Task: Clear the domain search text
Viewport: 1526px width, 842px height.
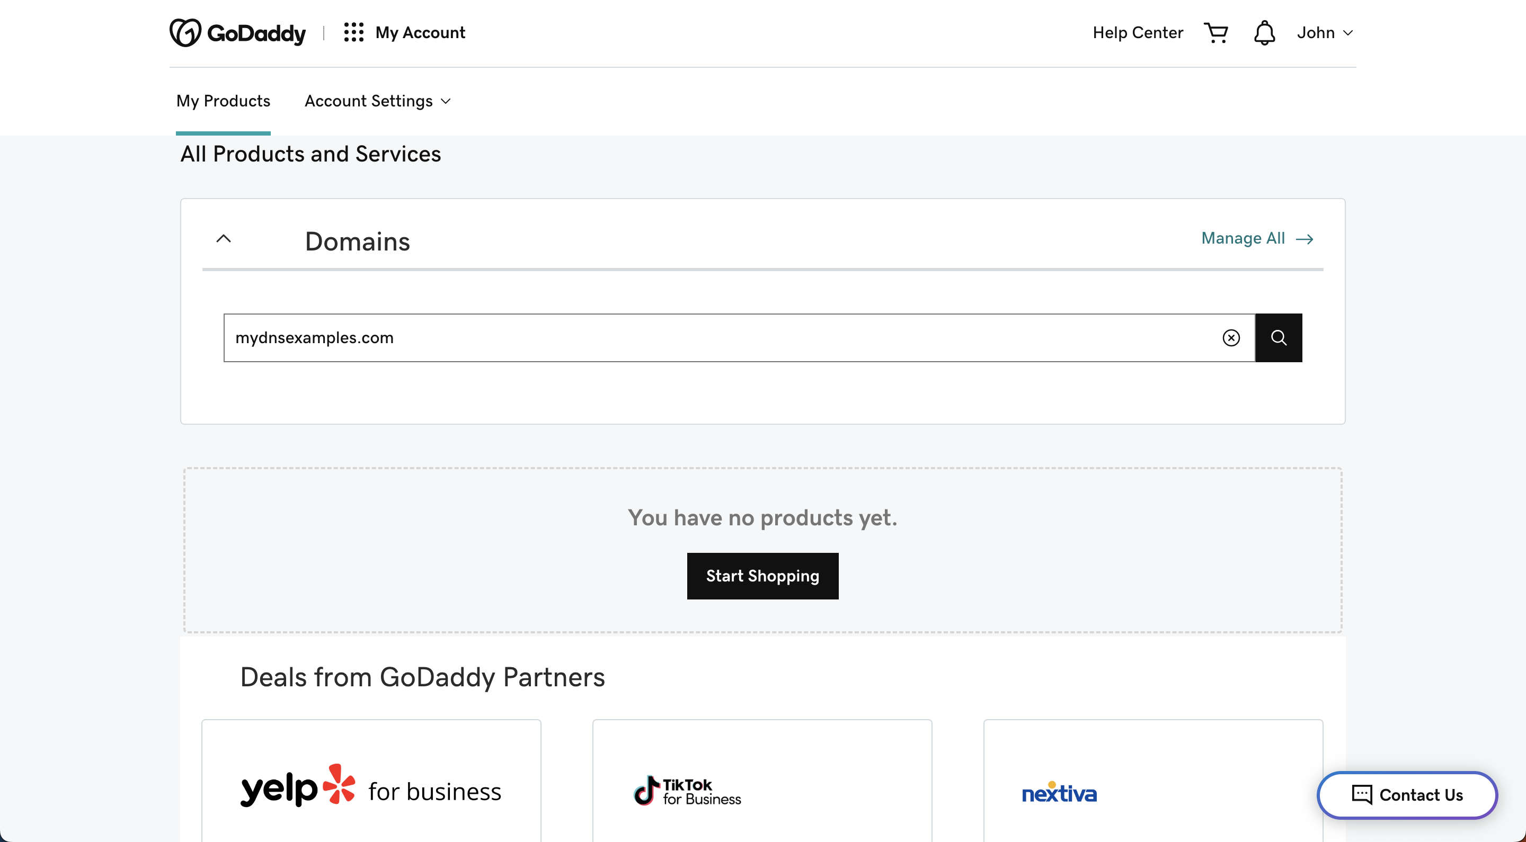Action: [x=1231, y=337]
